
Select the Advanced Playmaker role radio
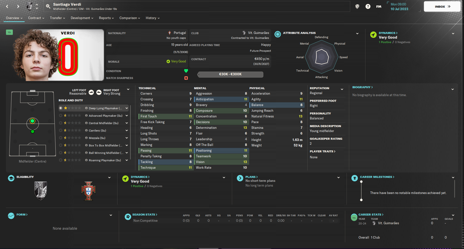point(61,115)
